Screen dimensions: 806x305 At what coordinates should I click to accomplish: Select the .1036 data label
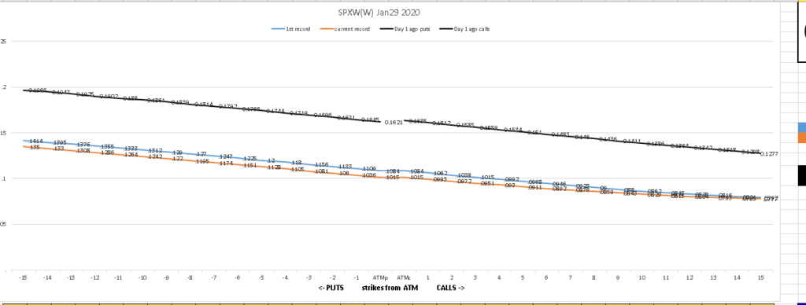tap(369, 175)
